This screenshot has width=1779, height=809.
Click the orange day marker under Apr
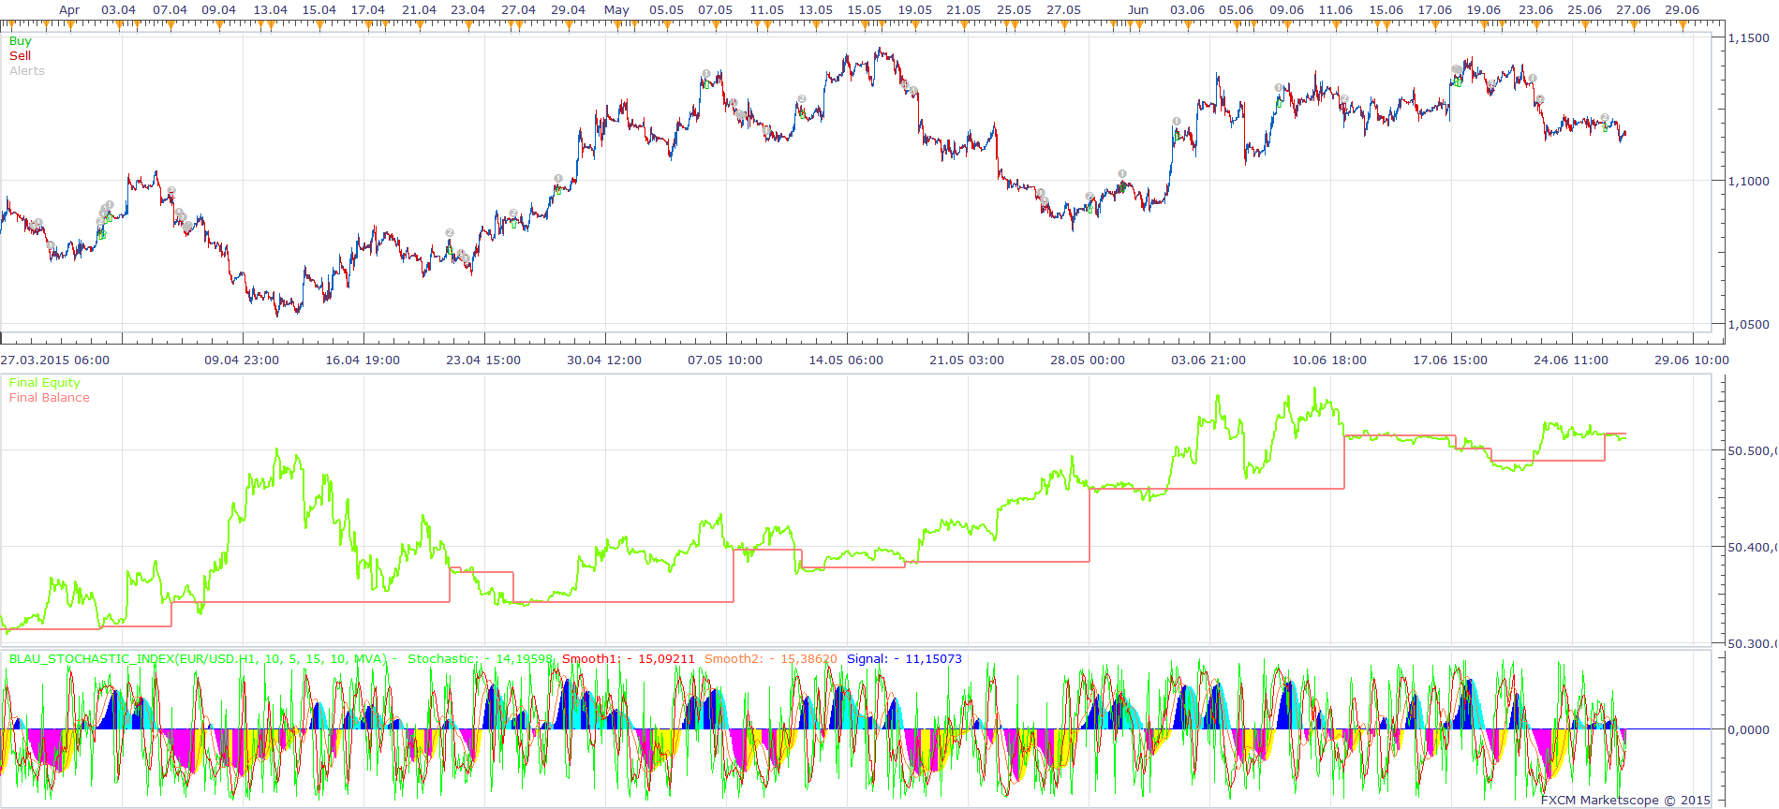tap(70, 25)
